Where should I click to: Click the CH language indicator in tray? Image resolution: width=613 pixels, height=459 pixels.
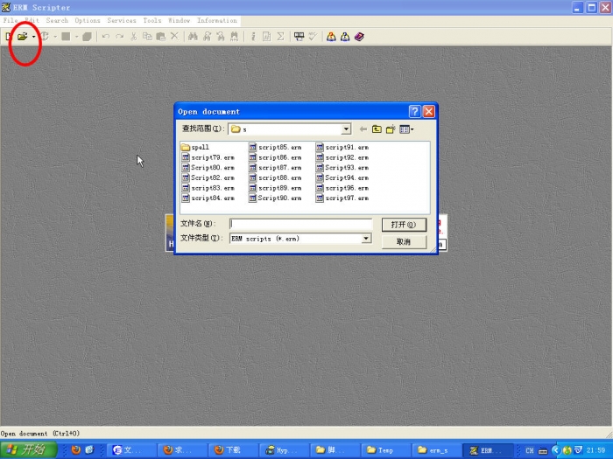(x=529, y=450)
